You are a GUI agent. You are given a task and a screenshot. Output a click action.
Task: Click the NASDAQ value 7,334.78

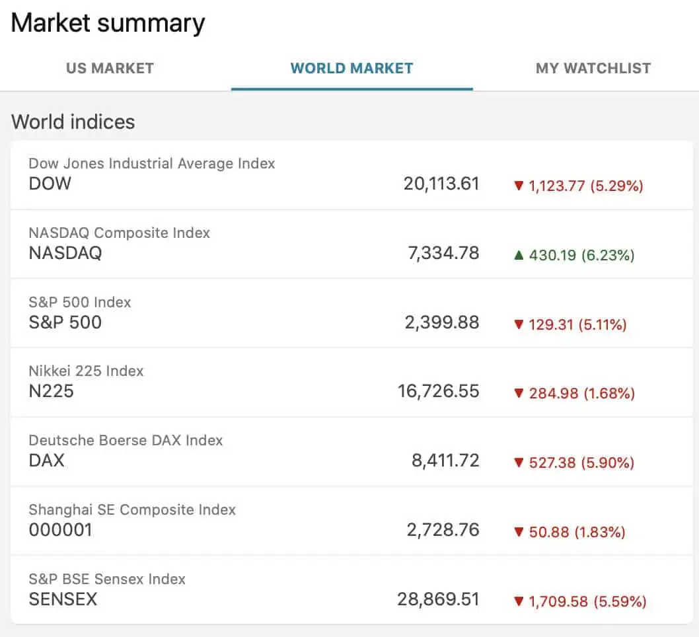pos(443,253)
